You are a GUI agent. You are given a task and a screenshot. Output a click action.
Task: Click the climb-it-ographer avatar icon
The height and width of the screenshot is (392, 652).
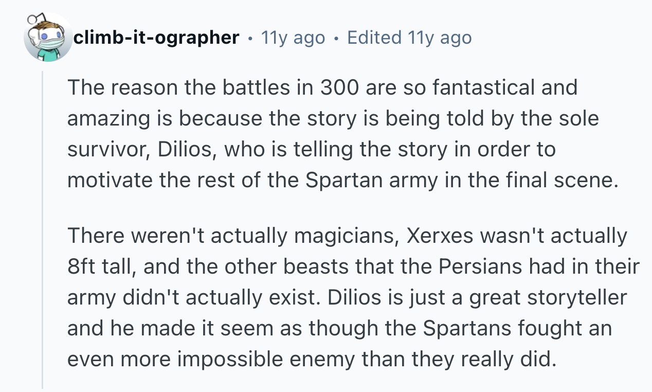pyautogui.click(x=48, y=38)
